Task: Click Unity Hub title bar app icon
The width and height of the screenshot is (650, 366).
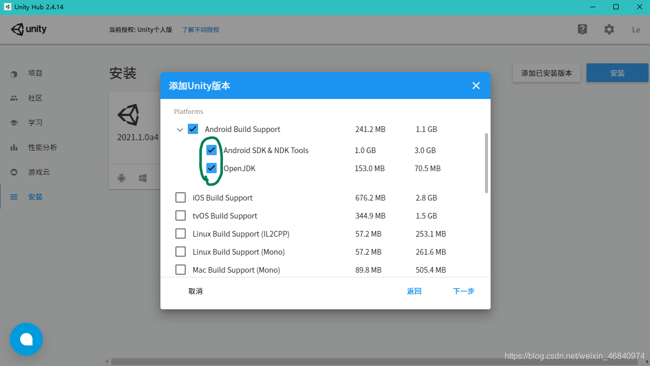Action: [x=8, y=7]
